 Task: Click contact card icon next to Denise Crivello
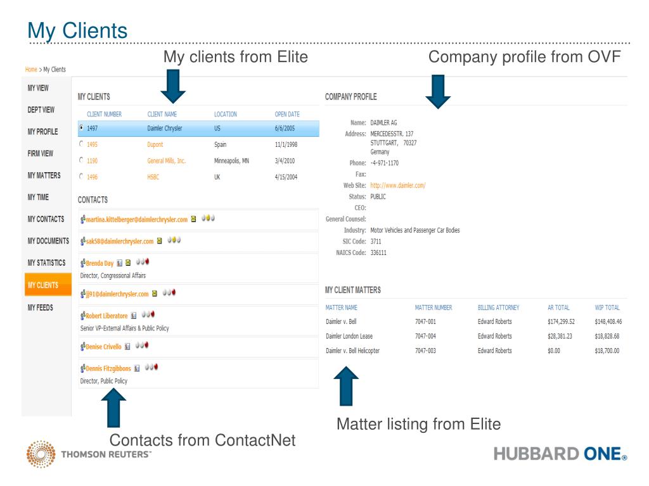click(x=127, y=347)
